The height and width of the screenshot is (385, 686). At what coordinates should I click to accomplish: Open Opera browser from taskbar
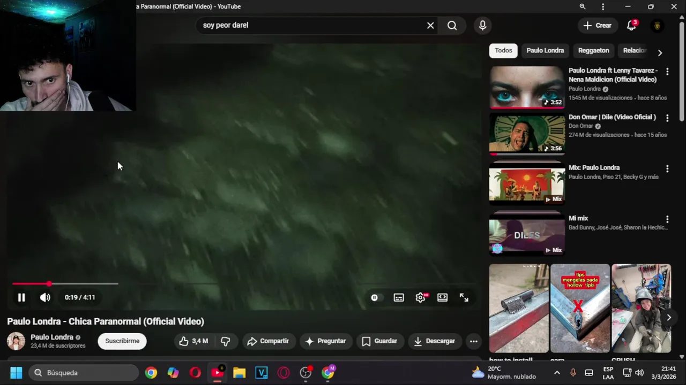tap(195, 373)
